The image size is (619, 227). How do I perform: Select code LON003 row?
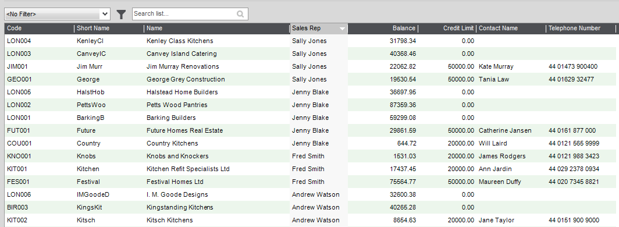tap(309, 54)
